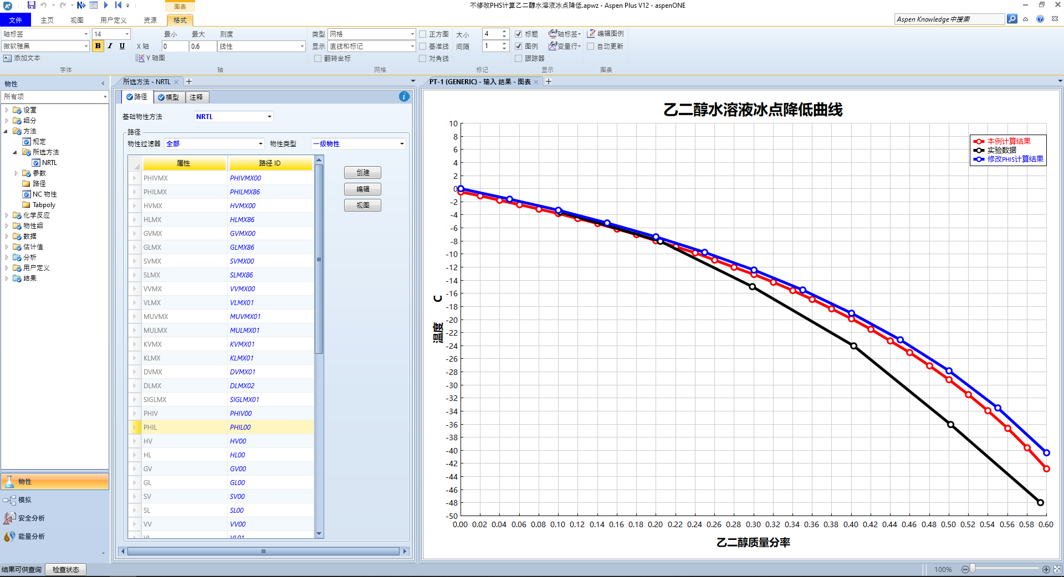
Task: Run the simulation with the play icon
Action: click(106, 5)
